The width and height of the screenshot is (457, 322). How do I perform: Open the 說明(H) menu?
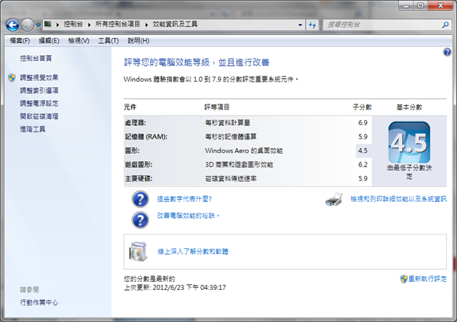tap(139, 41)
